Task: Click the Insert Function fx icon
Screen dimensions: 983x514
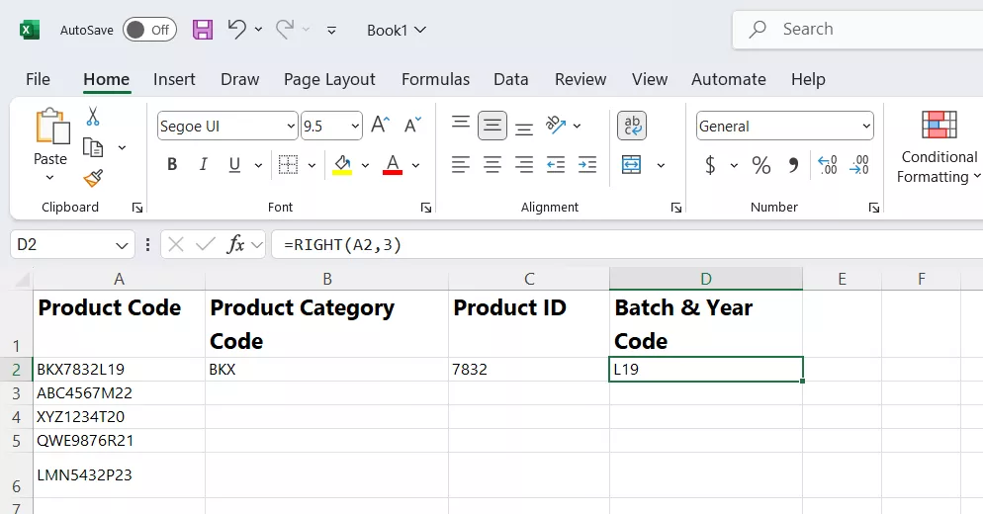Action: coord(235,244)
